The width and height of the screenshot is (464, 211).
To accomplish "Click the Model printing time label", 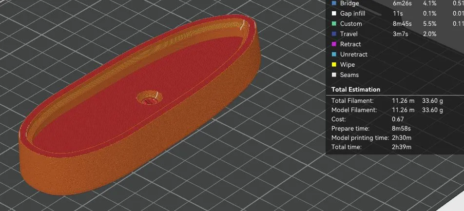I will (x=360, y=137).
